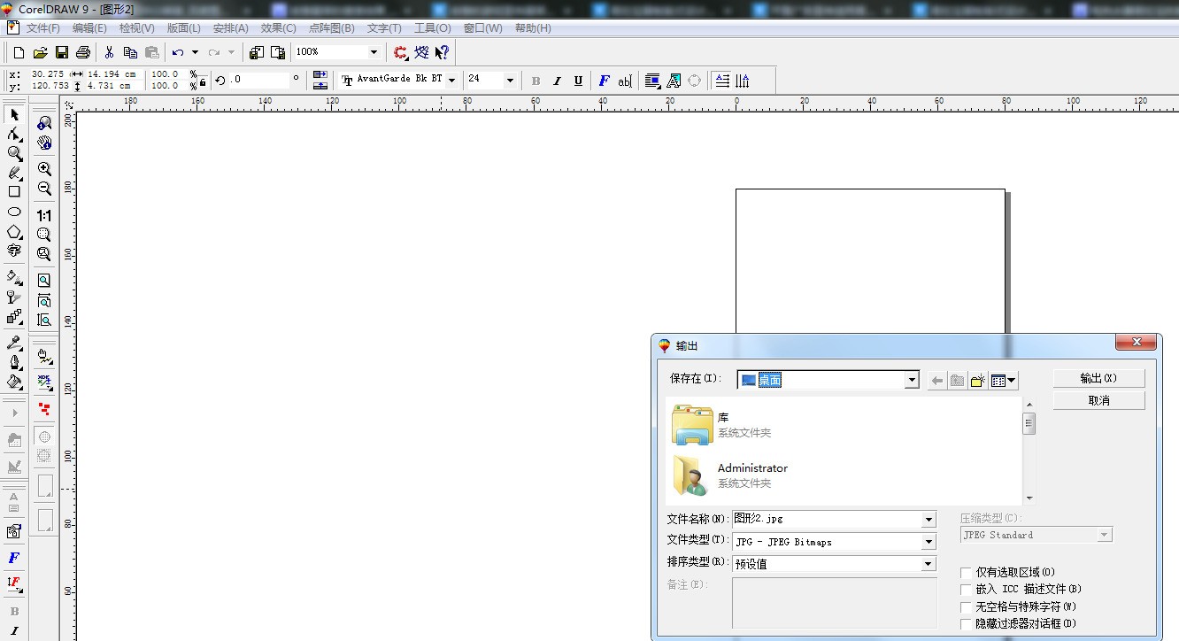Click the Zoom Out minus magnifier icon
The width and height of the screenshot is (1179, 641).
point(43,189)
